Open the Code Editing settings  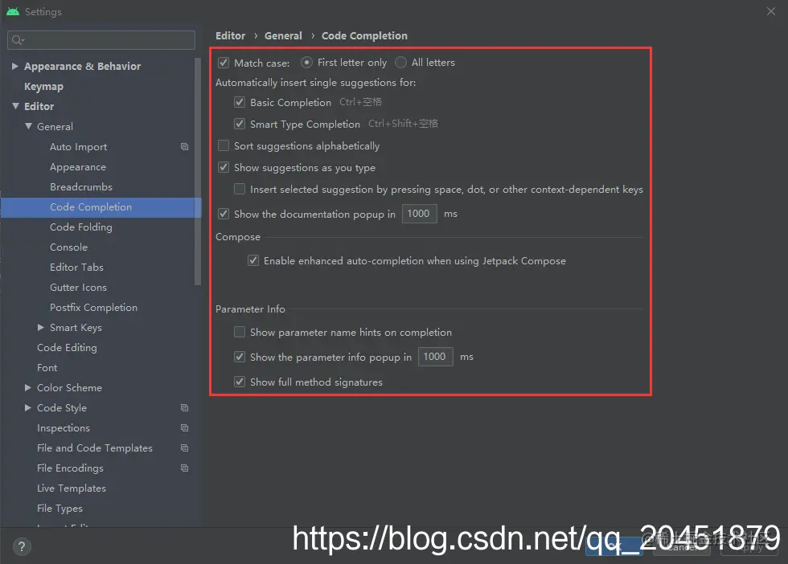67,348
